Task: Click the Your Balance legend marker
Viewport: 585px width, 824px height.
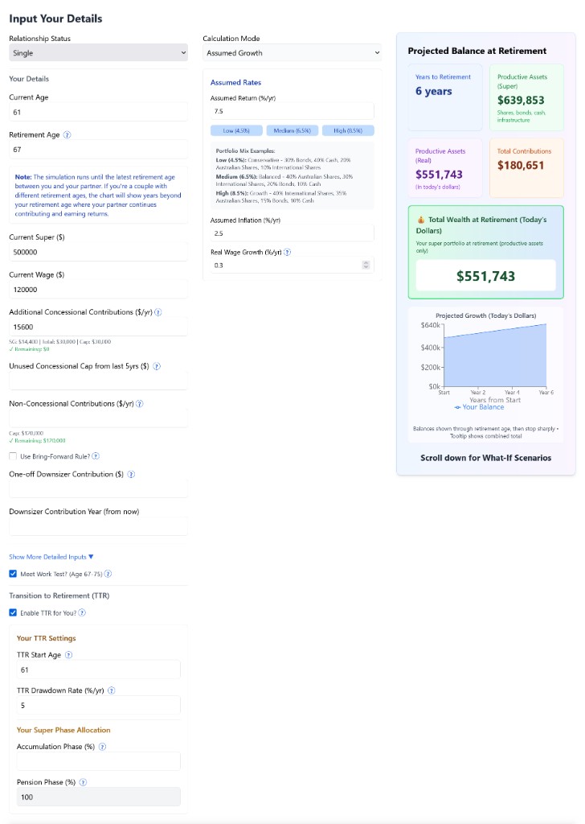Action: point(457,407)
